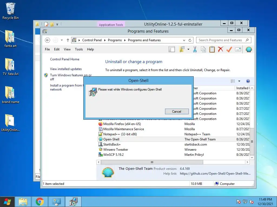The height and width of the screenshot is (207, 277).
Task: Click the envelope Email toolbar icon
Action: point(238,50)
